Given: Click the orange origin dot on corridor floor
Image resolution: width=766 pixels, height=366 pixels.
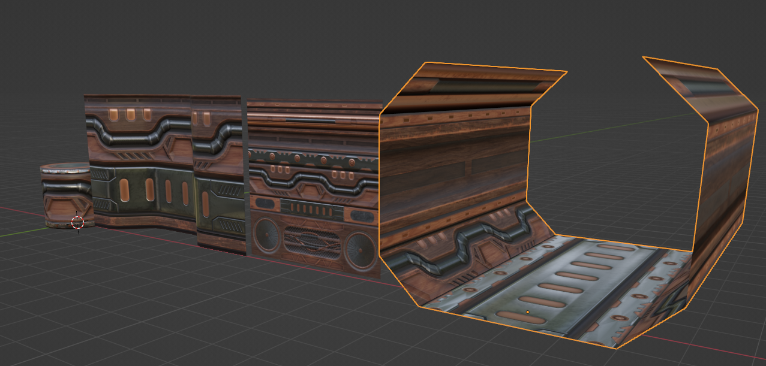Looking at the screenshot, I should (x=527, y=312).
